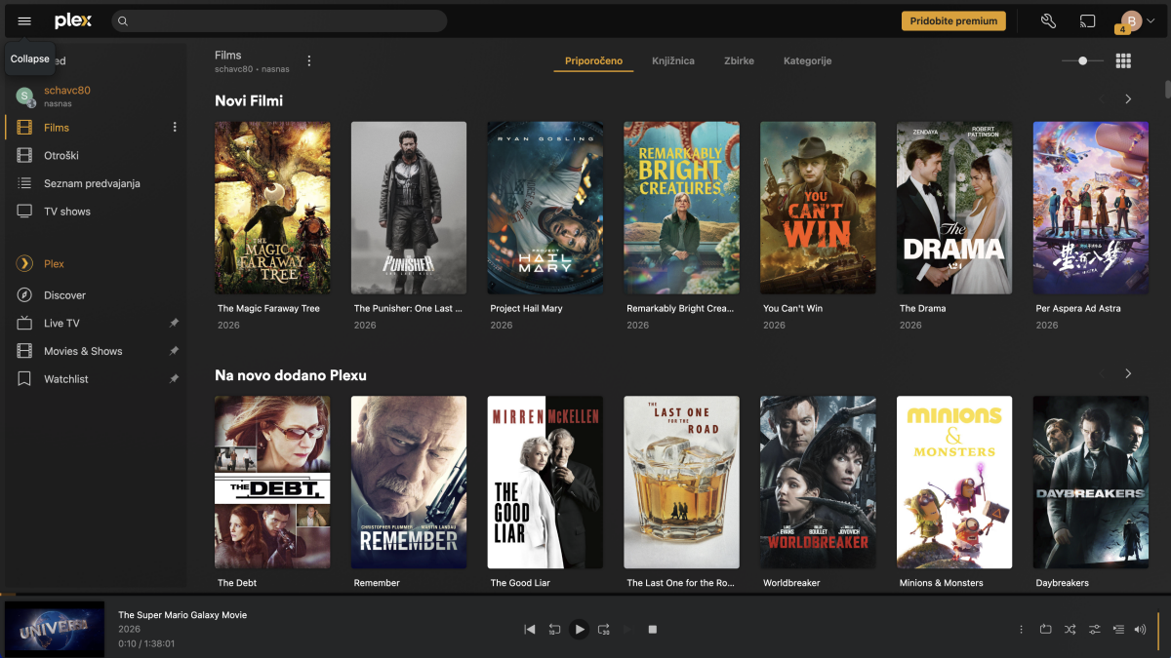The width and height of the screenshot is (1171, 658).
Task: Toggle repeat in the player bar
Action: pyautogui.click(x=1046, y=630)
